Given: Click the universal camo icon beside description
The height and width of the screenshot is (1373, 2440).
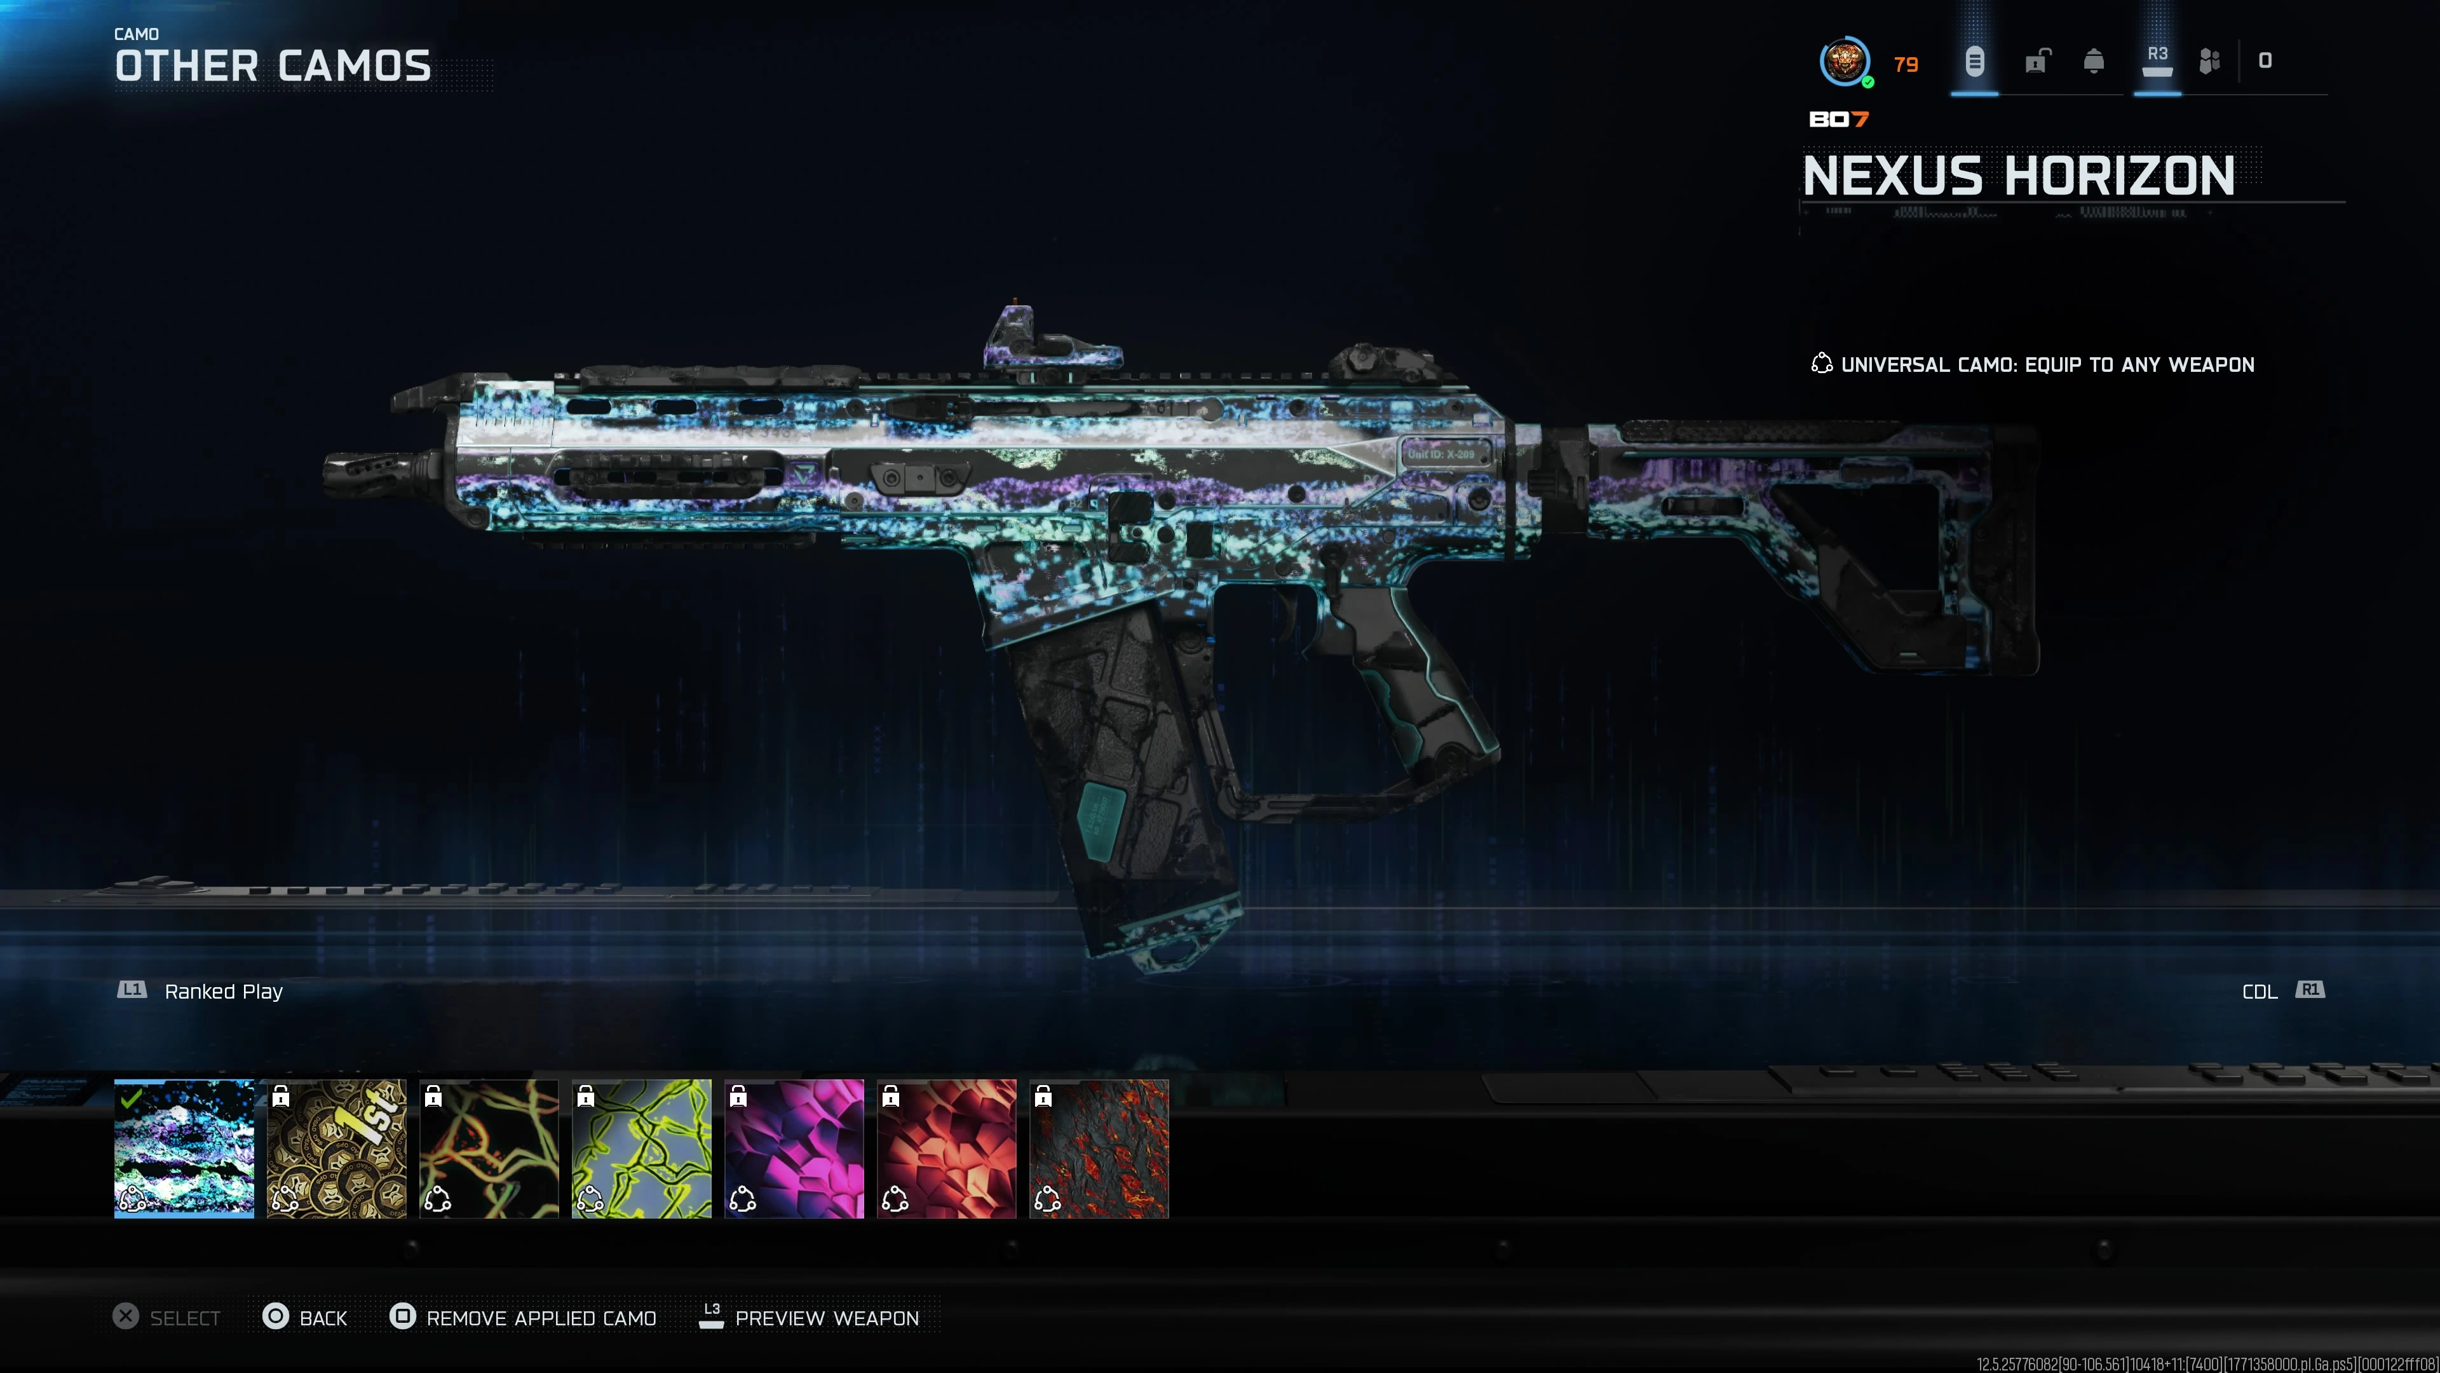Looking at the screenshot, I should pos(1820,364).
